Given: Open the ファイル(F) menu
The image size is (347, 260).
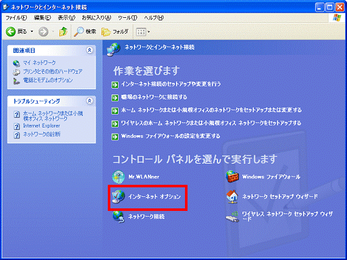Looking at the screenshot, I should [16, 18].
